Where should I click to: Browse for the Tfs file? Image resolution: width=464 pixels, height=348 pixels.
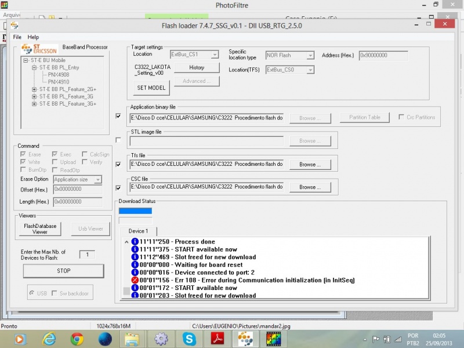click(310, 165)
